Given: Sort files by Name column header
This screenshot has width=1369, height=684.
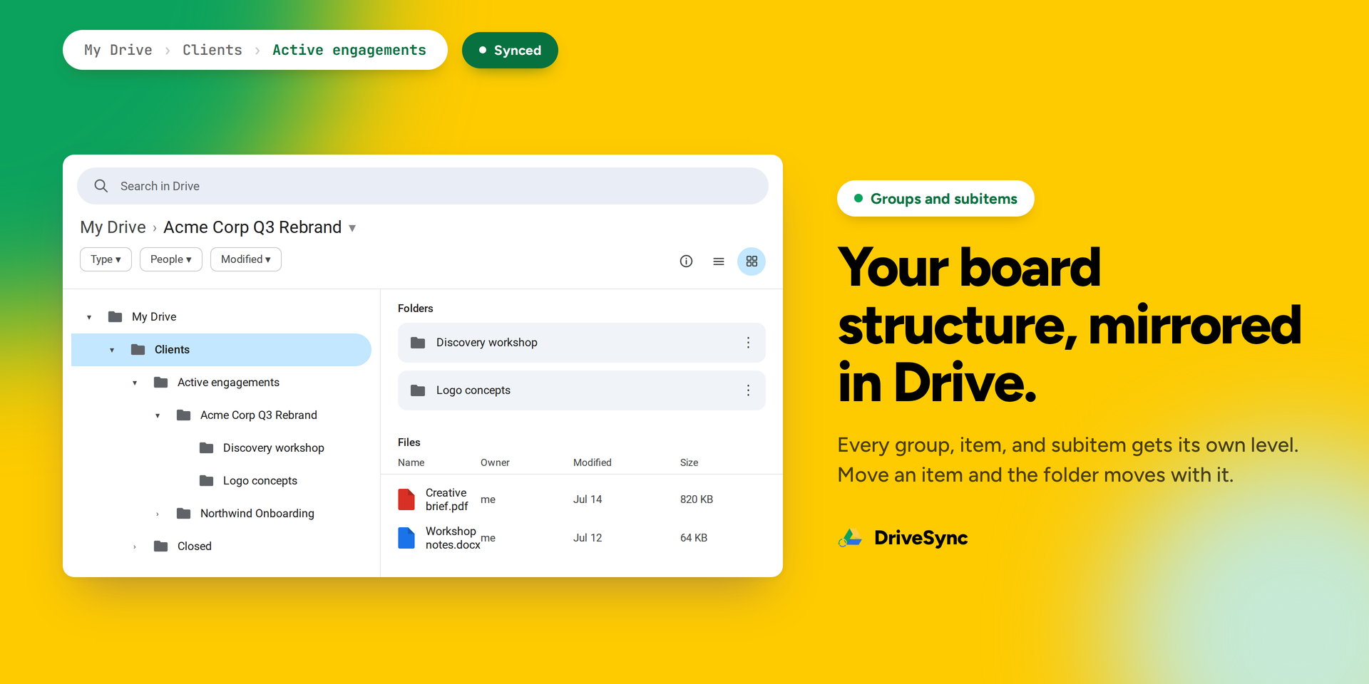Looking at the screenshot, I should [411, 462].
